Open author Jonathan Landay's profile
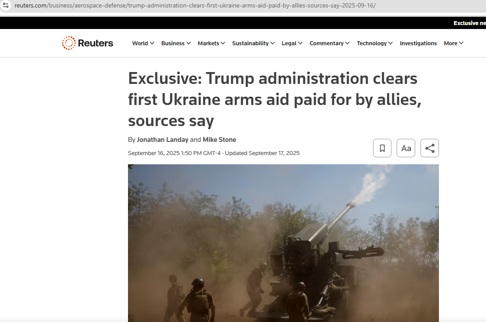Image resolution: width=486 pixels, height=322 pixels. (x=162, y=140)
